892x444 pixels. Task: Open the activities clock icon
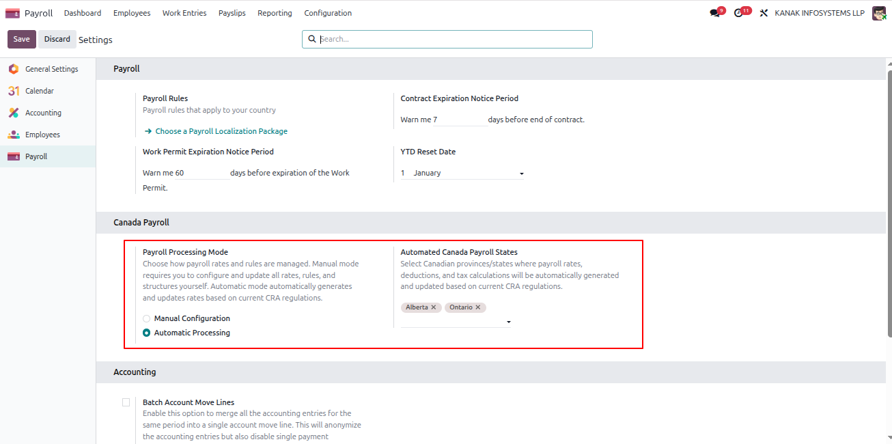738,13
